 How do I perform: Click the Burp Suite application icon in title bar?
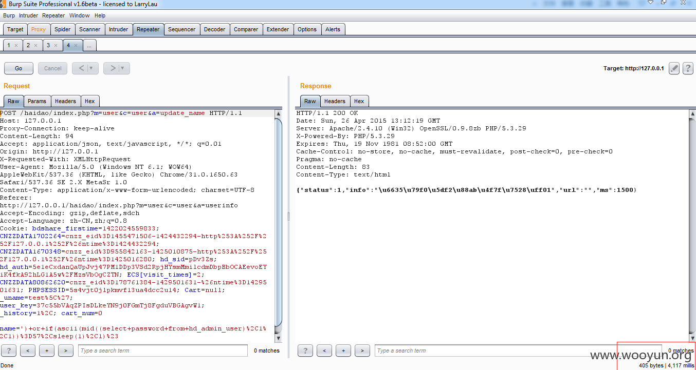(x=4, y=4)
